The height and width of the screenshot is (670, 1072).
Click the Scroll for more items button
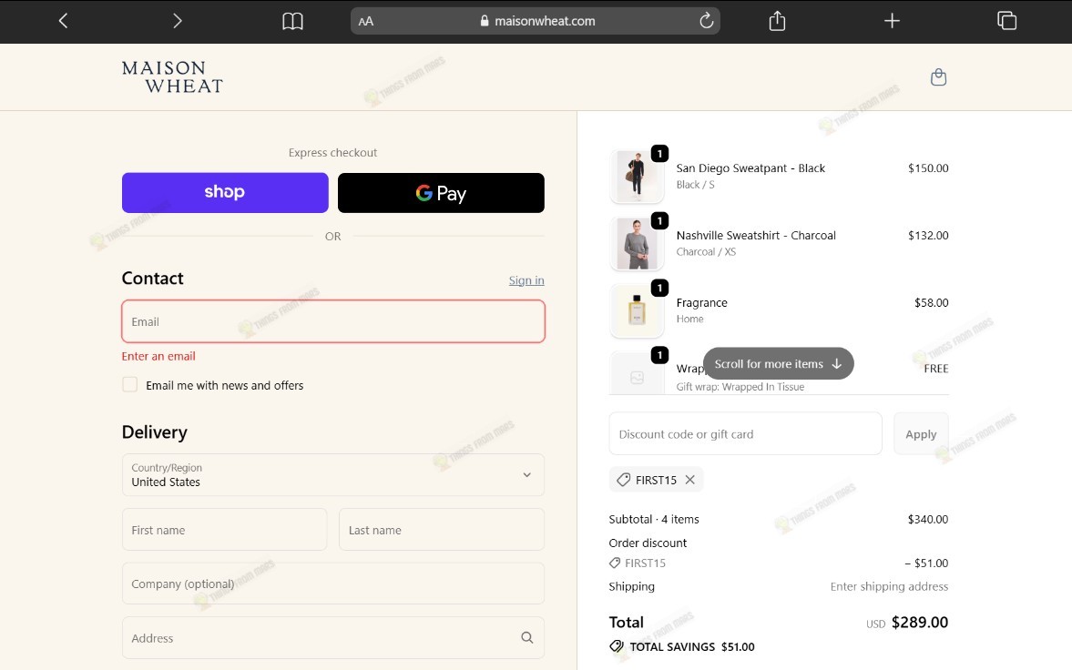tap(778, 364)
